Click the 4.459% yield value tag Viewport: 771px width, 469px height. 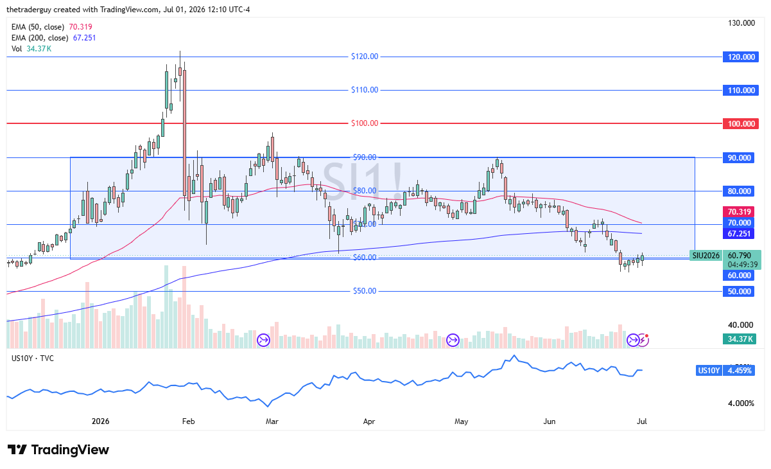(x=740, y=371)
